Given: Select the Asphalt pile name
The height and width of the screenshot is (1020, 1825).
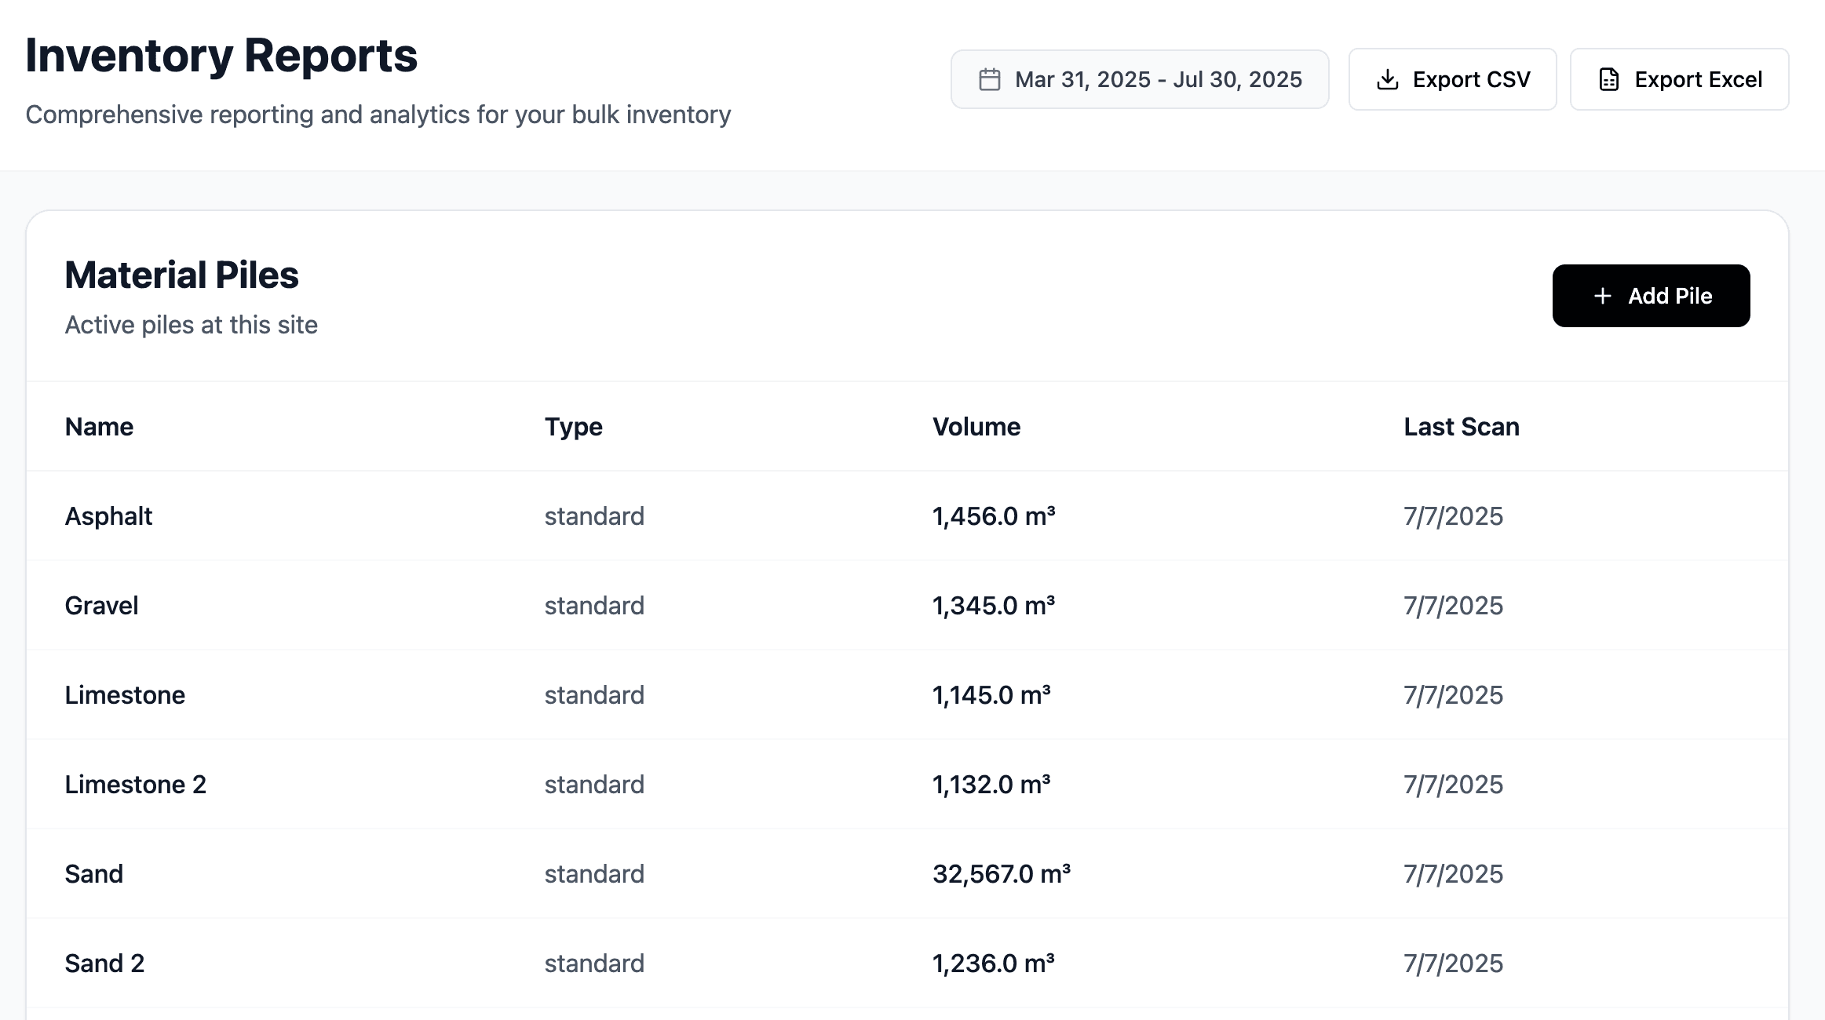Looking at the screenshot, I should coord(108,515).
